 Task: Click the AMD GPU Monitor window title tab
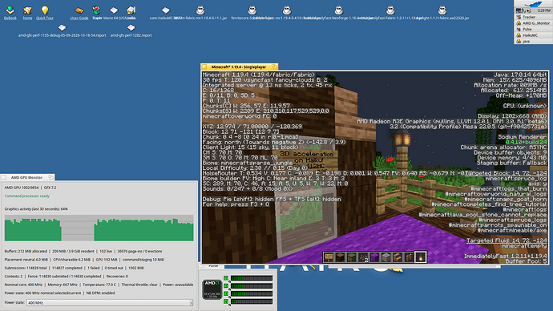(26, 177)
